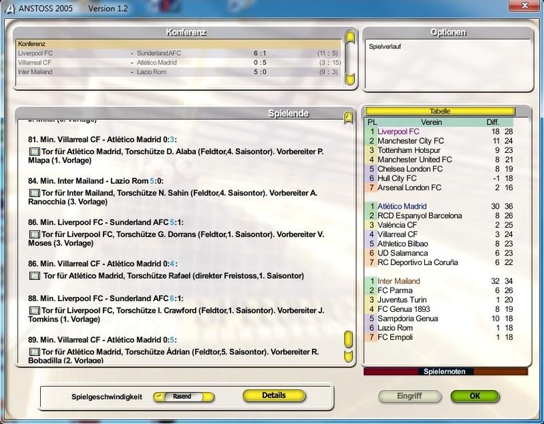Click the goal icon at 81. Min. Alaba goal
Image resolution: width=544 pixels, height=424 pixels.
(34, 152)
